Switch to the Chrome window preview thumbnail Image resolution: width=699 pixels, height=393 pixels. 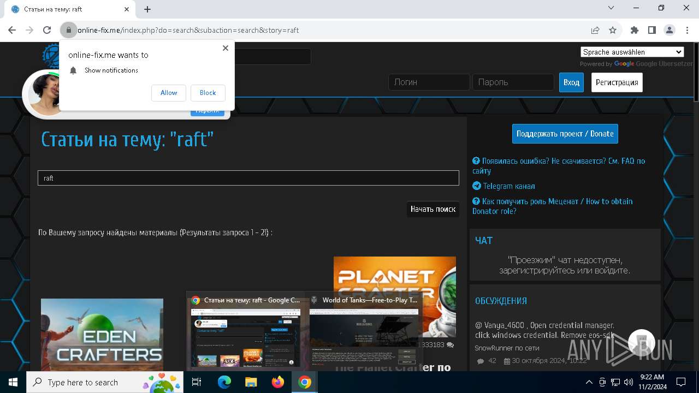[x=246, y=338]
